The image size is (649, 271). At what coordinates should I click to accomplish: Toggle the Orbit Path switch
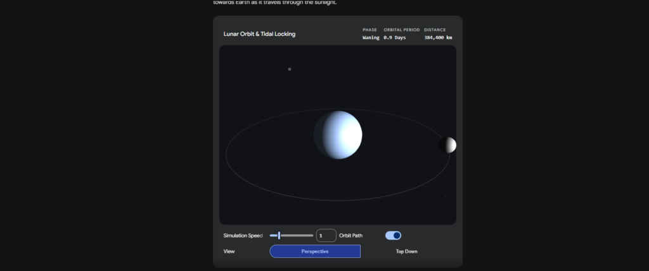tap(393, 236)
